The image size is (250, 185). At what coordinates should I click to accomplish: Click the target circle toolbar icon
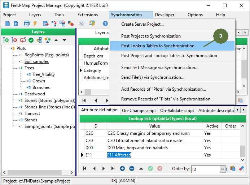(x=82, y=23)
